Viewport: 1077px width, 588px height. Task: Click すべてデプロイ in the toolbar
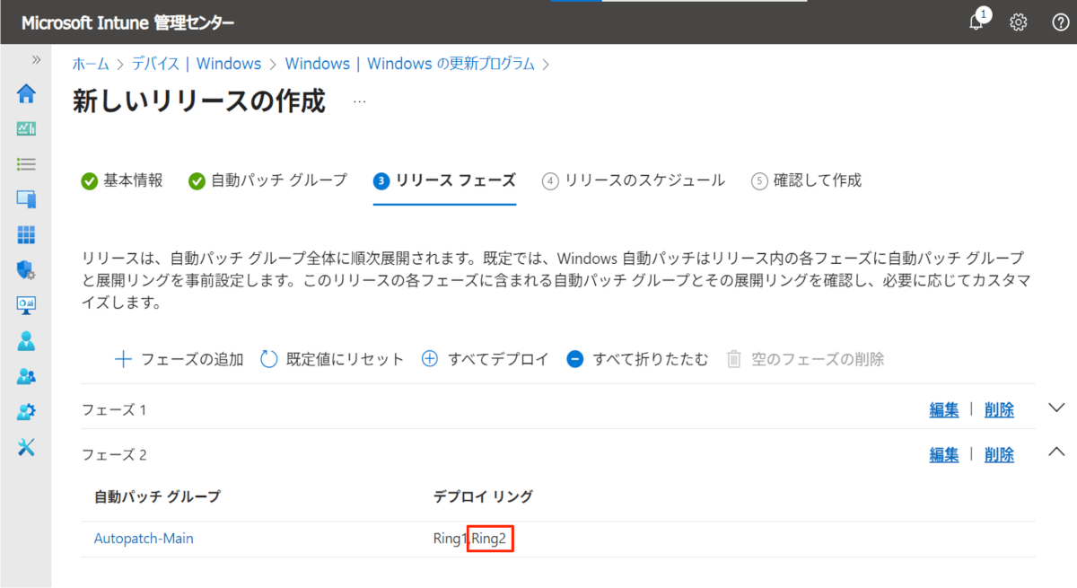coord(485,359)
